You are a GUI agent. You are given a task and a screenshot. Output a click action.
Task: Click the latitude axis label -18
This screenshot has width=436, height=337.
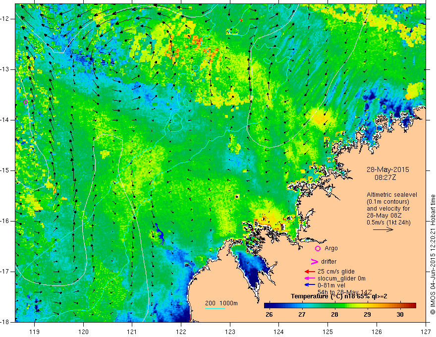[x=5, y=322]
